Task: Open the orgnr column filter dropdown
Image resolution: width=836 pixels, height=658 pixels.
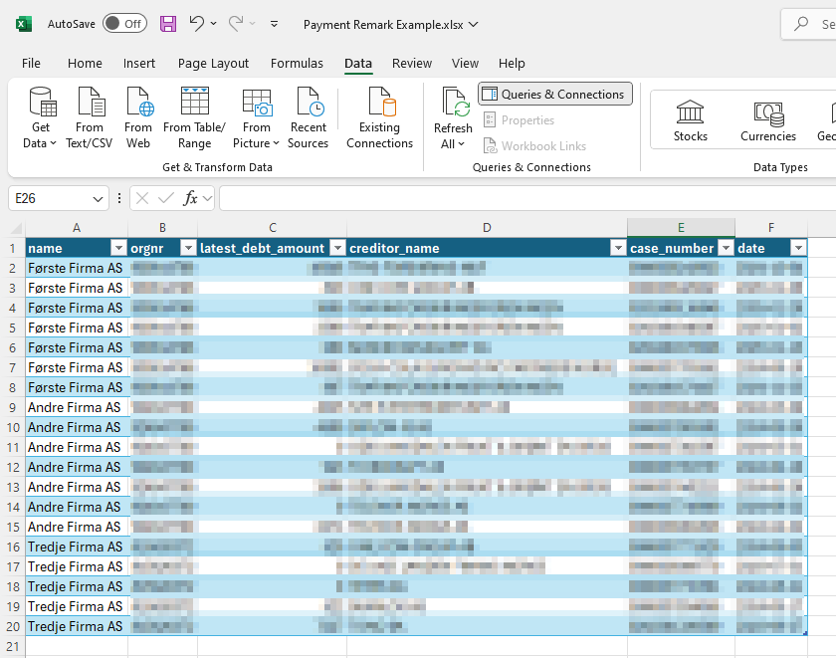Action: click(188, 248)
